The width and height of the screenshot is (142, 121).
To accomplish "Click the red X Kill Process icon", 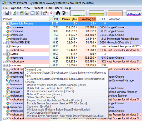I will (x=51, y=13).
